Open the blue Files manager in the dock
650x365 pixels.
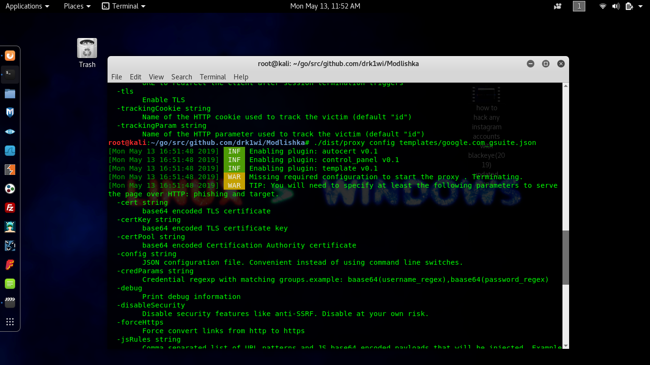(10, 94)
